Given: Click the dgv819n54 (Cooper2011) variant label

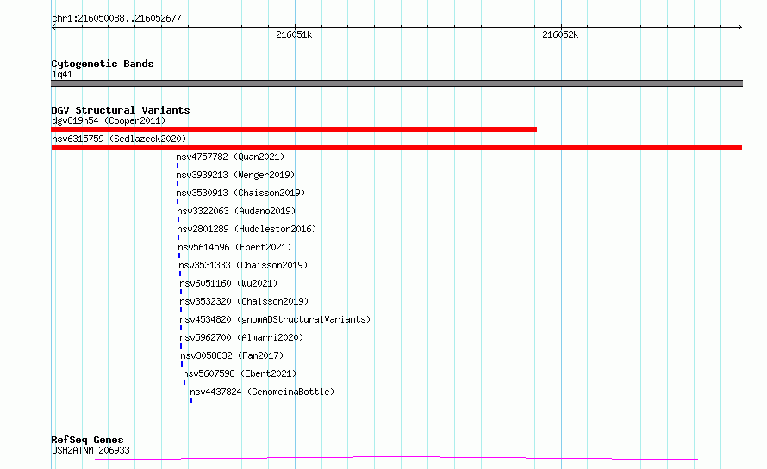Looking at the screenshot, I should [109, 120].
